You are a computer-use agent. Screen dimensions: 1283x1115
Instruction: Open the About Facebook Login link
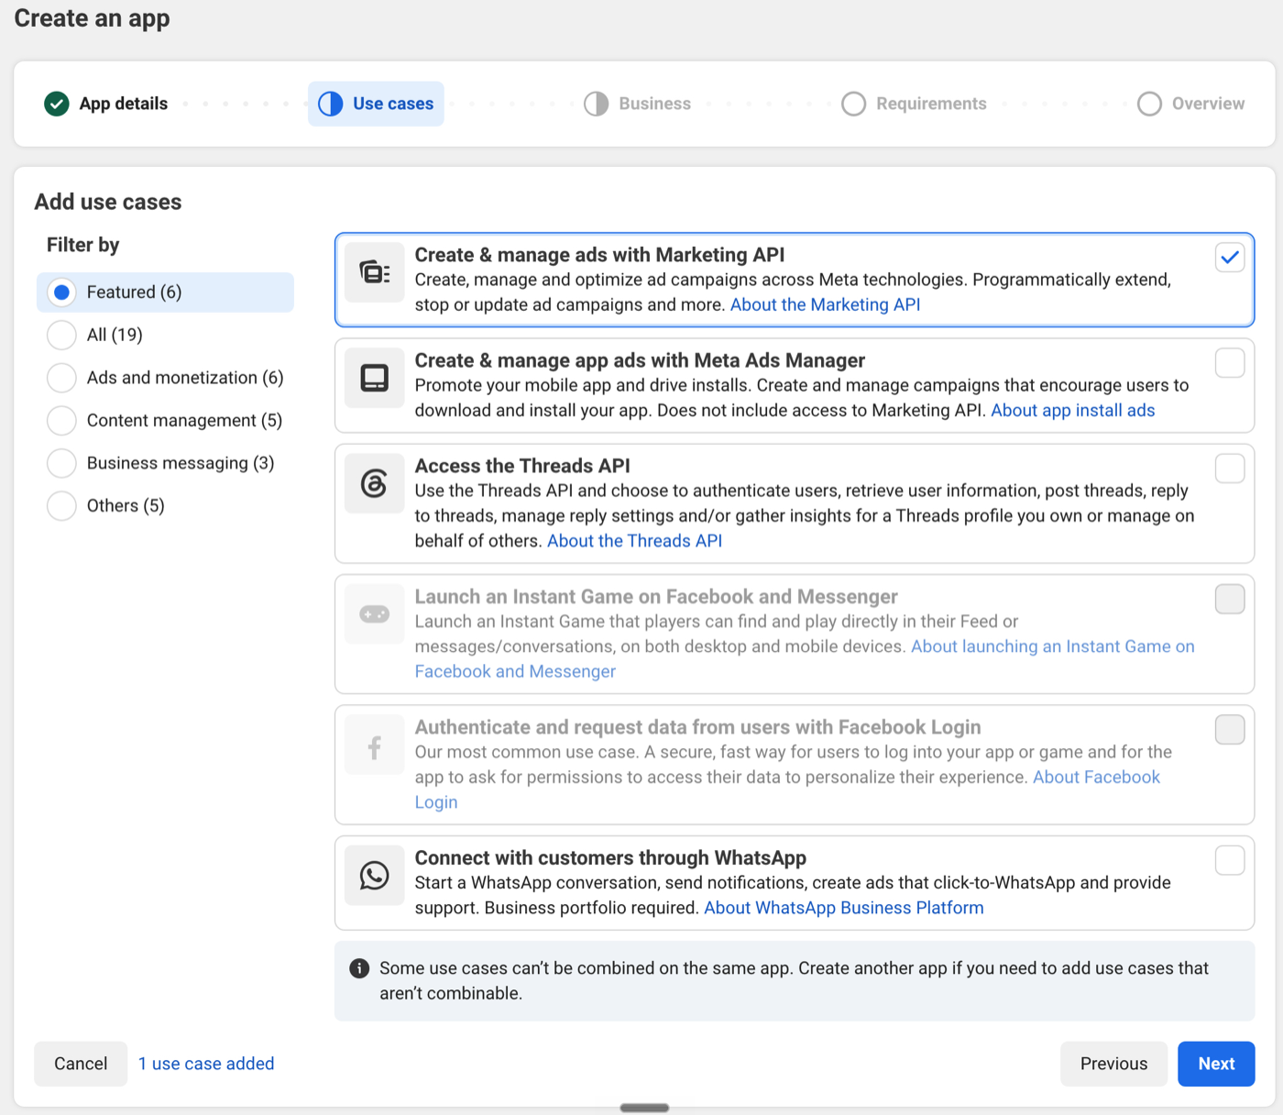[x=1096, y=778]
